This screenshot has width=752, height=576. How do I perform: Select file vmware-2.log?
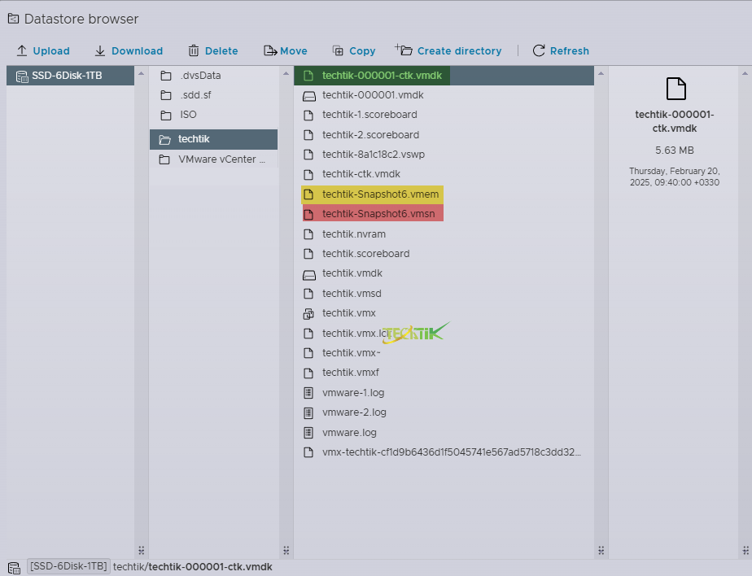point(354,413)
